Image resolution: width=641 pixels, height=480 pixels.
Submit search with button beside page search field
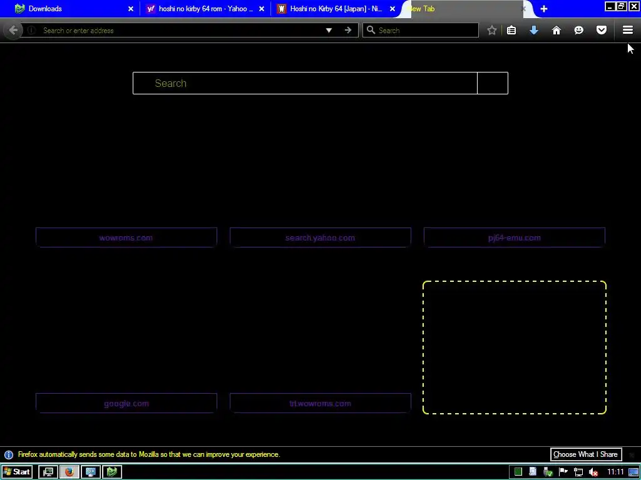coord(493,83)
